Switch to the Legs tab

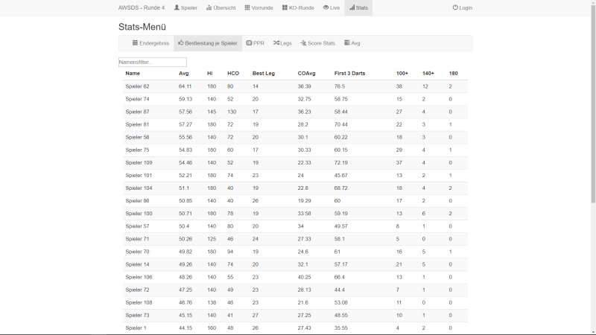[x=282, y=43]
